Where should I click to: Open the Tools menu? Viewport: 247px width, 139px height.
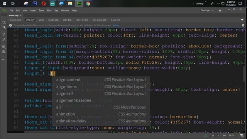pyautogui.click(x=41, y=10)
